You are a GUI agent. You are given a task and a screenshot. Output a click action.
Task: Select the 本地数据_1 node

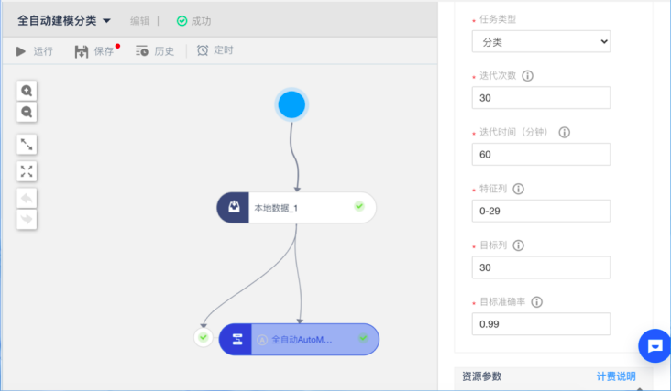pos(296,208)
